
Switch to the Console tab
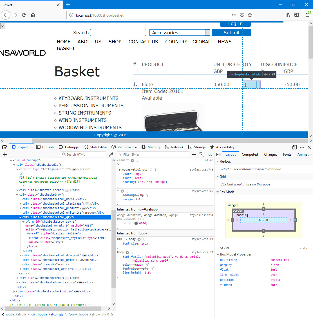point(45,147)
